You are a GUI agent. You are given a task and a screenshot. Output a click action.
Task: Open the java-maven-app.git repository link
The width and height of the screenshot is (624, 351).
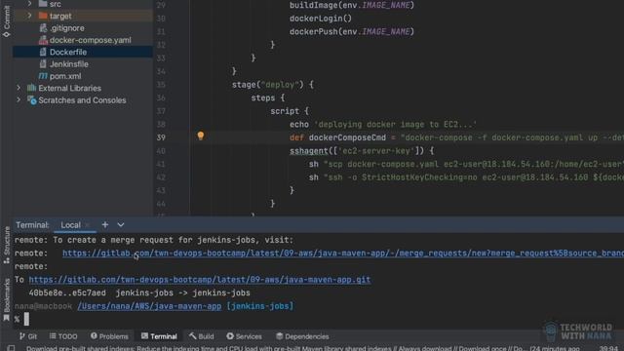coord(200,280)
